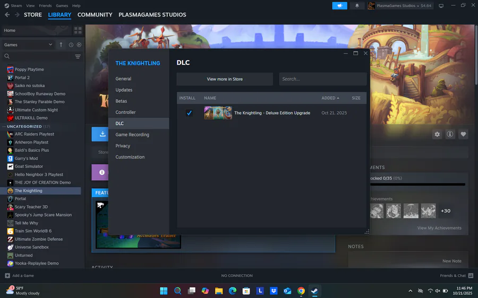Go to the STORE tab
Viewport: 478px width, 298px height.
33,15
